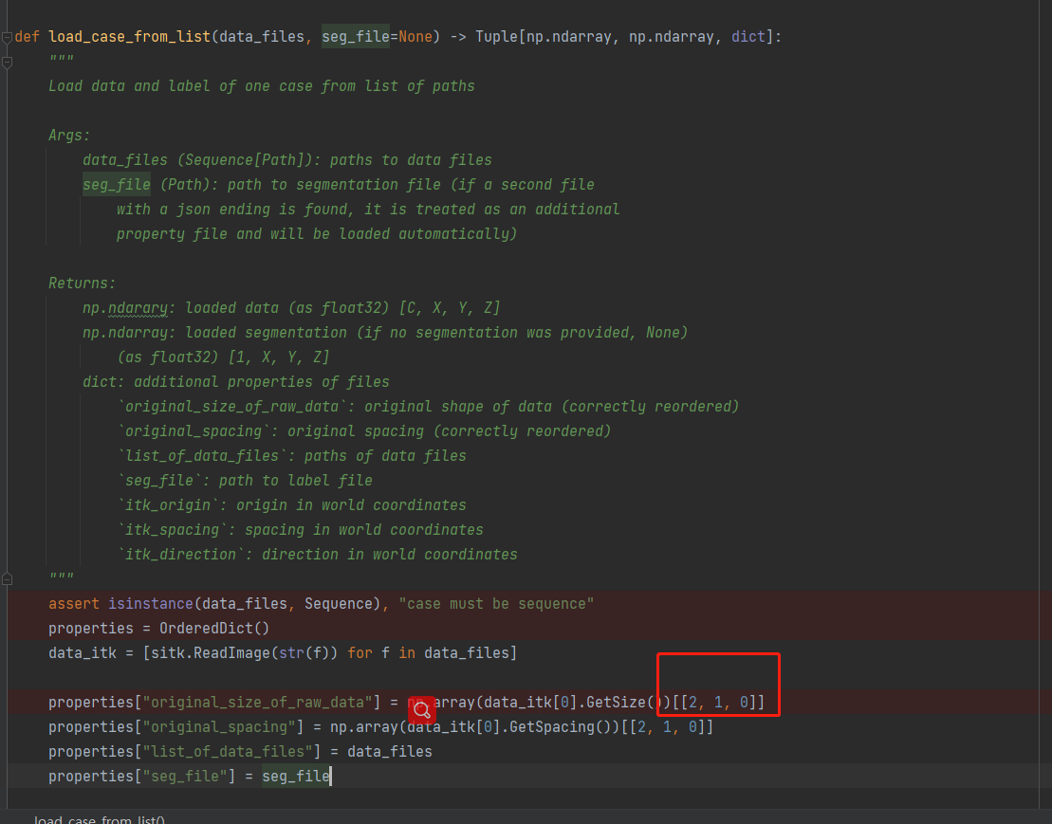Image resolution: width=1052 pixels, height=824 pixels.
Task: Click the fold end marker near the closing docstring
Action: point(8,577)
